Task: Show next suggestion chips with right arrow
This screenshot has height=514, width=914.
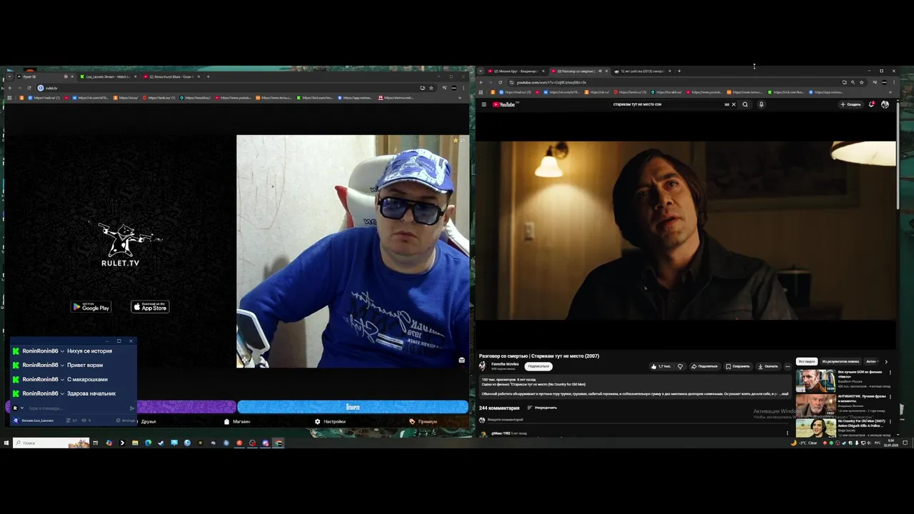Action: [x=886, y=361]
